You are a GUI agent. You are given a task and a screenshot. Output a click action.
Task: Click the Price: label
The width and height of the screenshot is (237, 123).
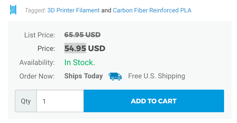[x=46, y=49]
